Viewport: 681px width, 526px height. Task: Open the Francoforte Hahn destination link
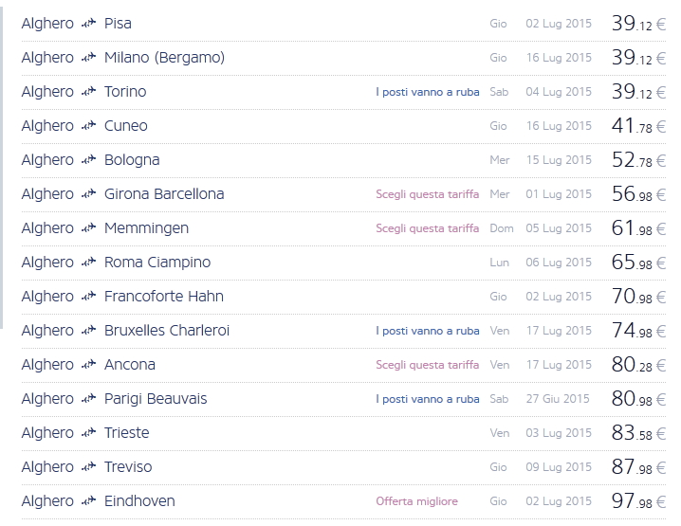[164, 297]
